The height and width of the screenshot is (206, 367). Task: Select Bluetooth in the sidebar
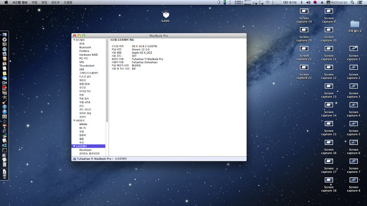85,47
